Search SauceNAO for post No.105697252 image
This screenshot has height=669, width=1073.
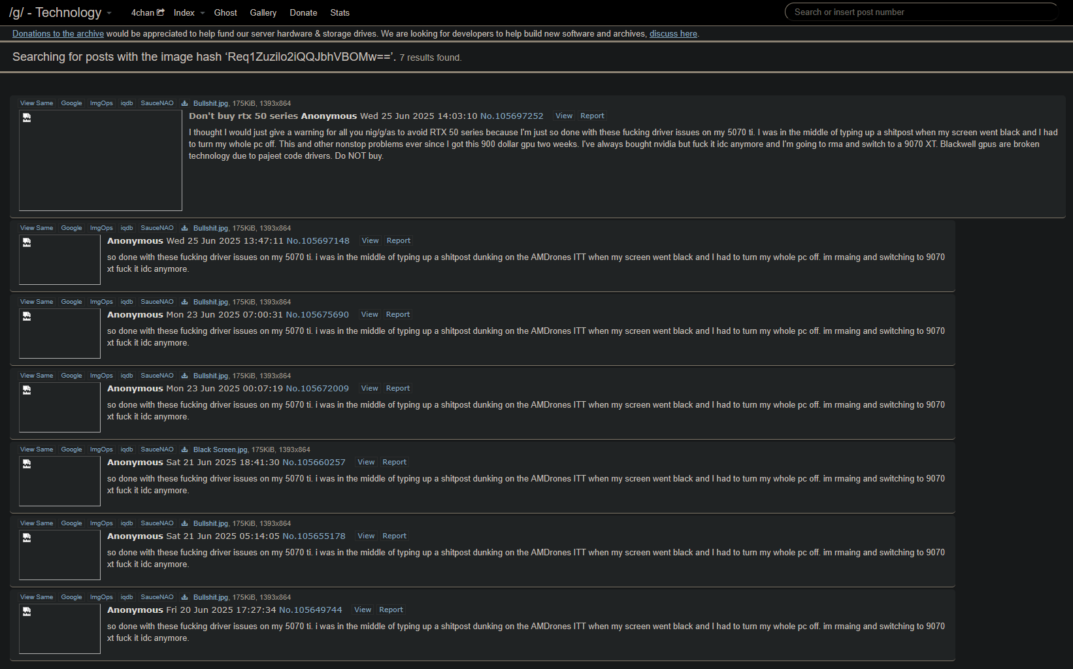click(x=157, y=103)
